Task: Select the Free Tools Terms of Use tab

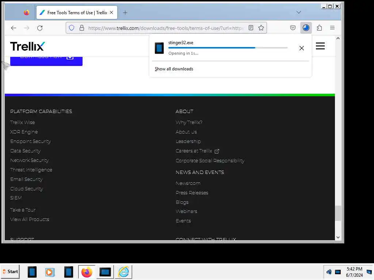Action: (77, 13)
